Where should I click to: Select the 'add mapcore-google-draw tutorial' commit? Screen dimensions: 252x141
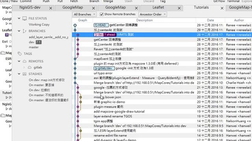(162, 112)
